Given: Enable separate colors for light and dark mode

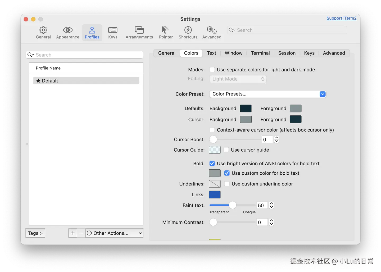Looking at the screenshot, I should pyautogui.click(x=212, y=70).
